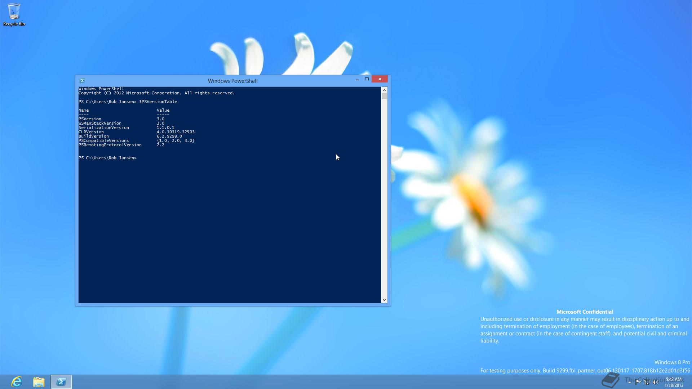Open File Explorer from the taskbar
The width and height of the screenshot is (692, 389).
coord(39,381)
